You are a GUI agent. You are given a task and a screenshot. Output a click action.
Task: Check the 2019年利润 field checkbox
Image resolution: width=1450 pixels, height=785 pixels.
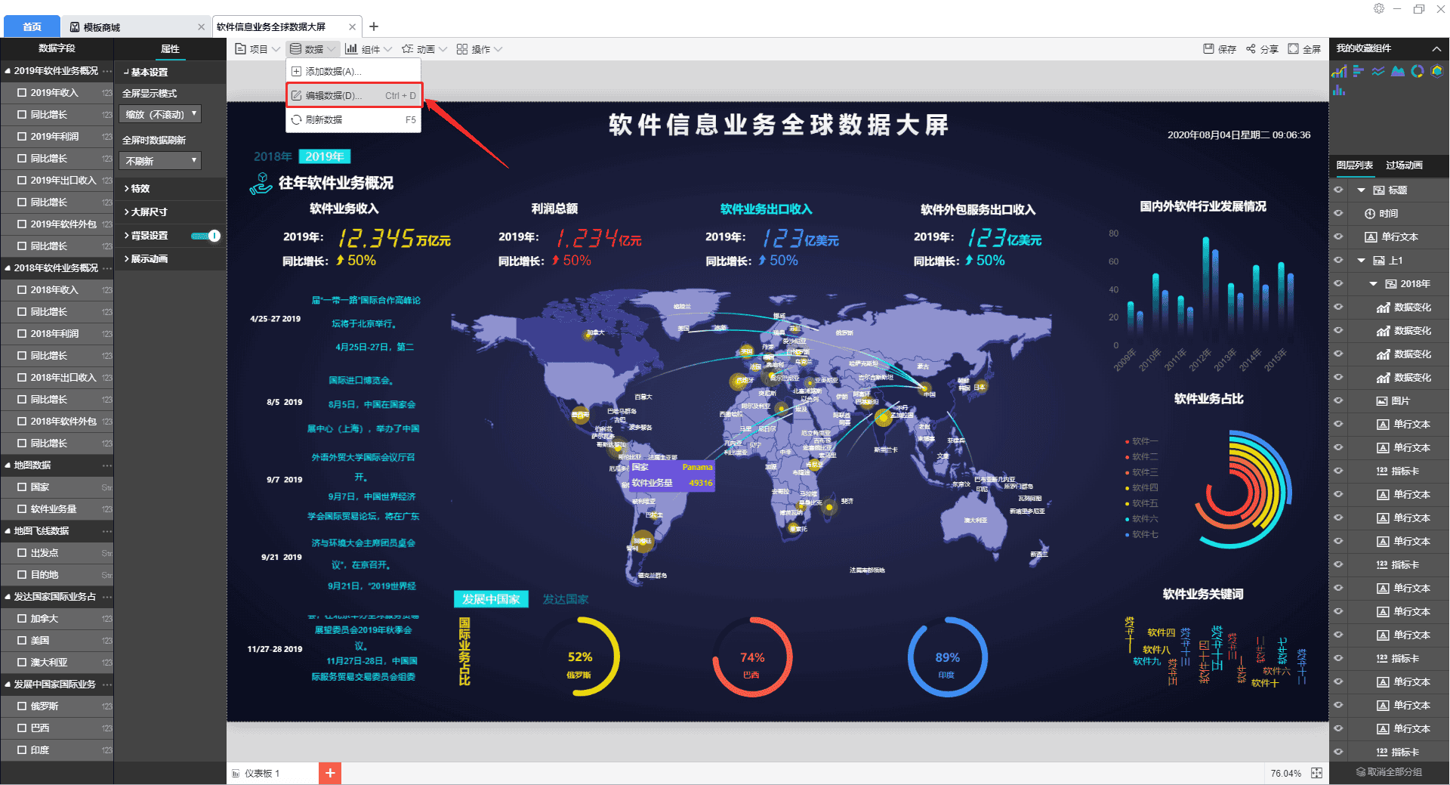click(x=22, y=137)
